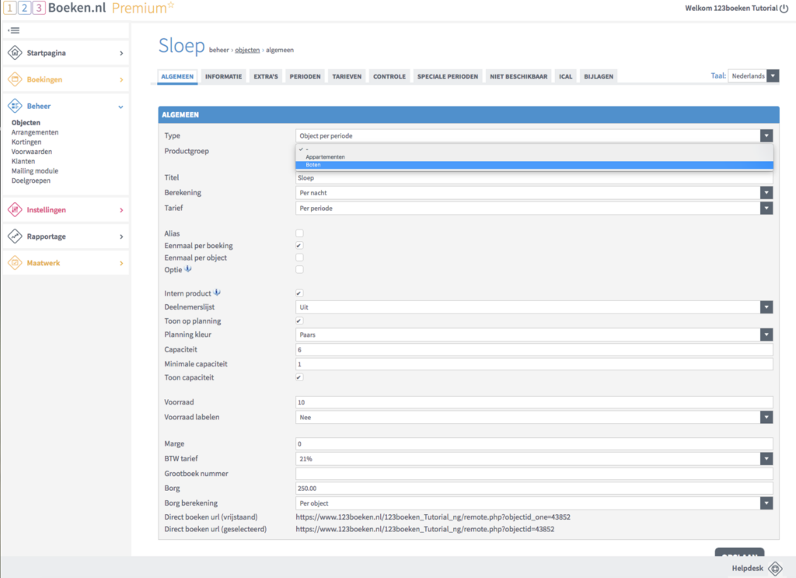Switch to the Niet beschikbaar tab
This screenshot has width=796, height=578.
pos(518,76)
